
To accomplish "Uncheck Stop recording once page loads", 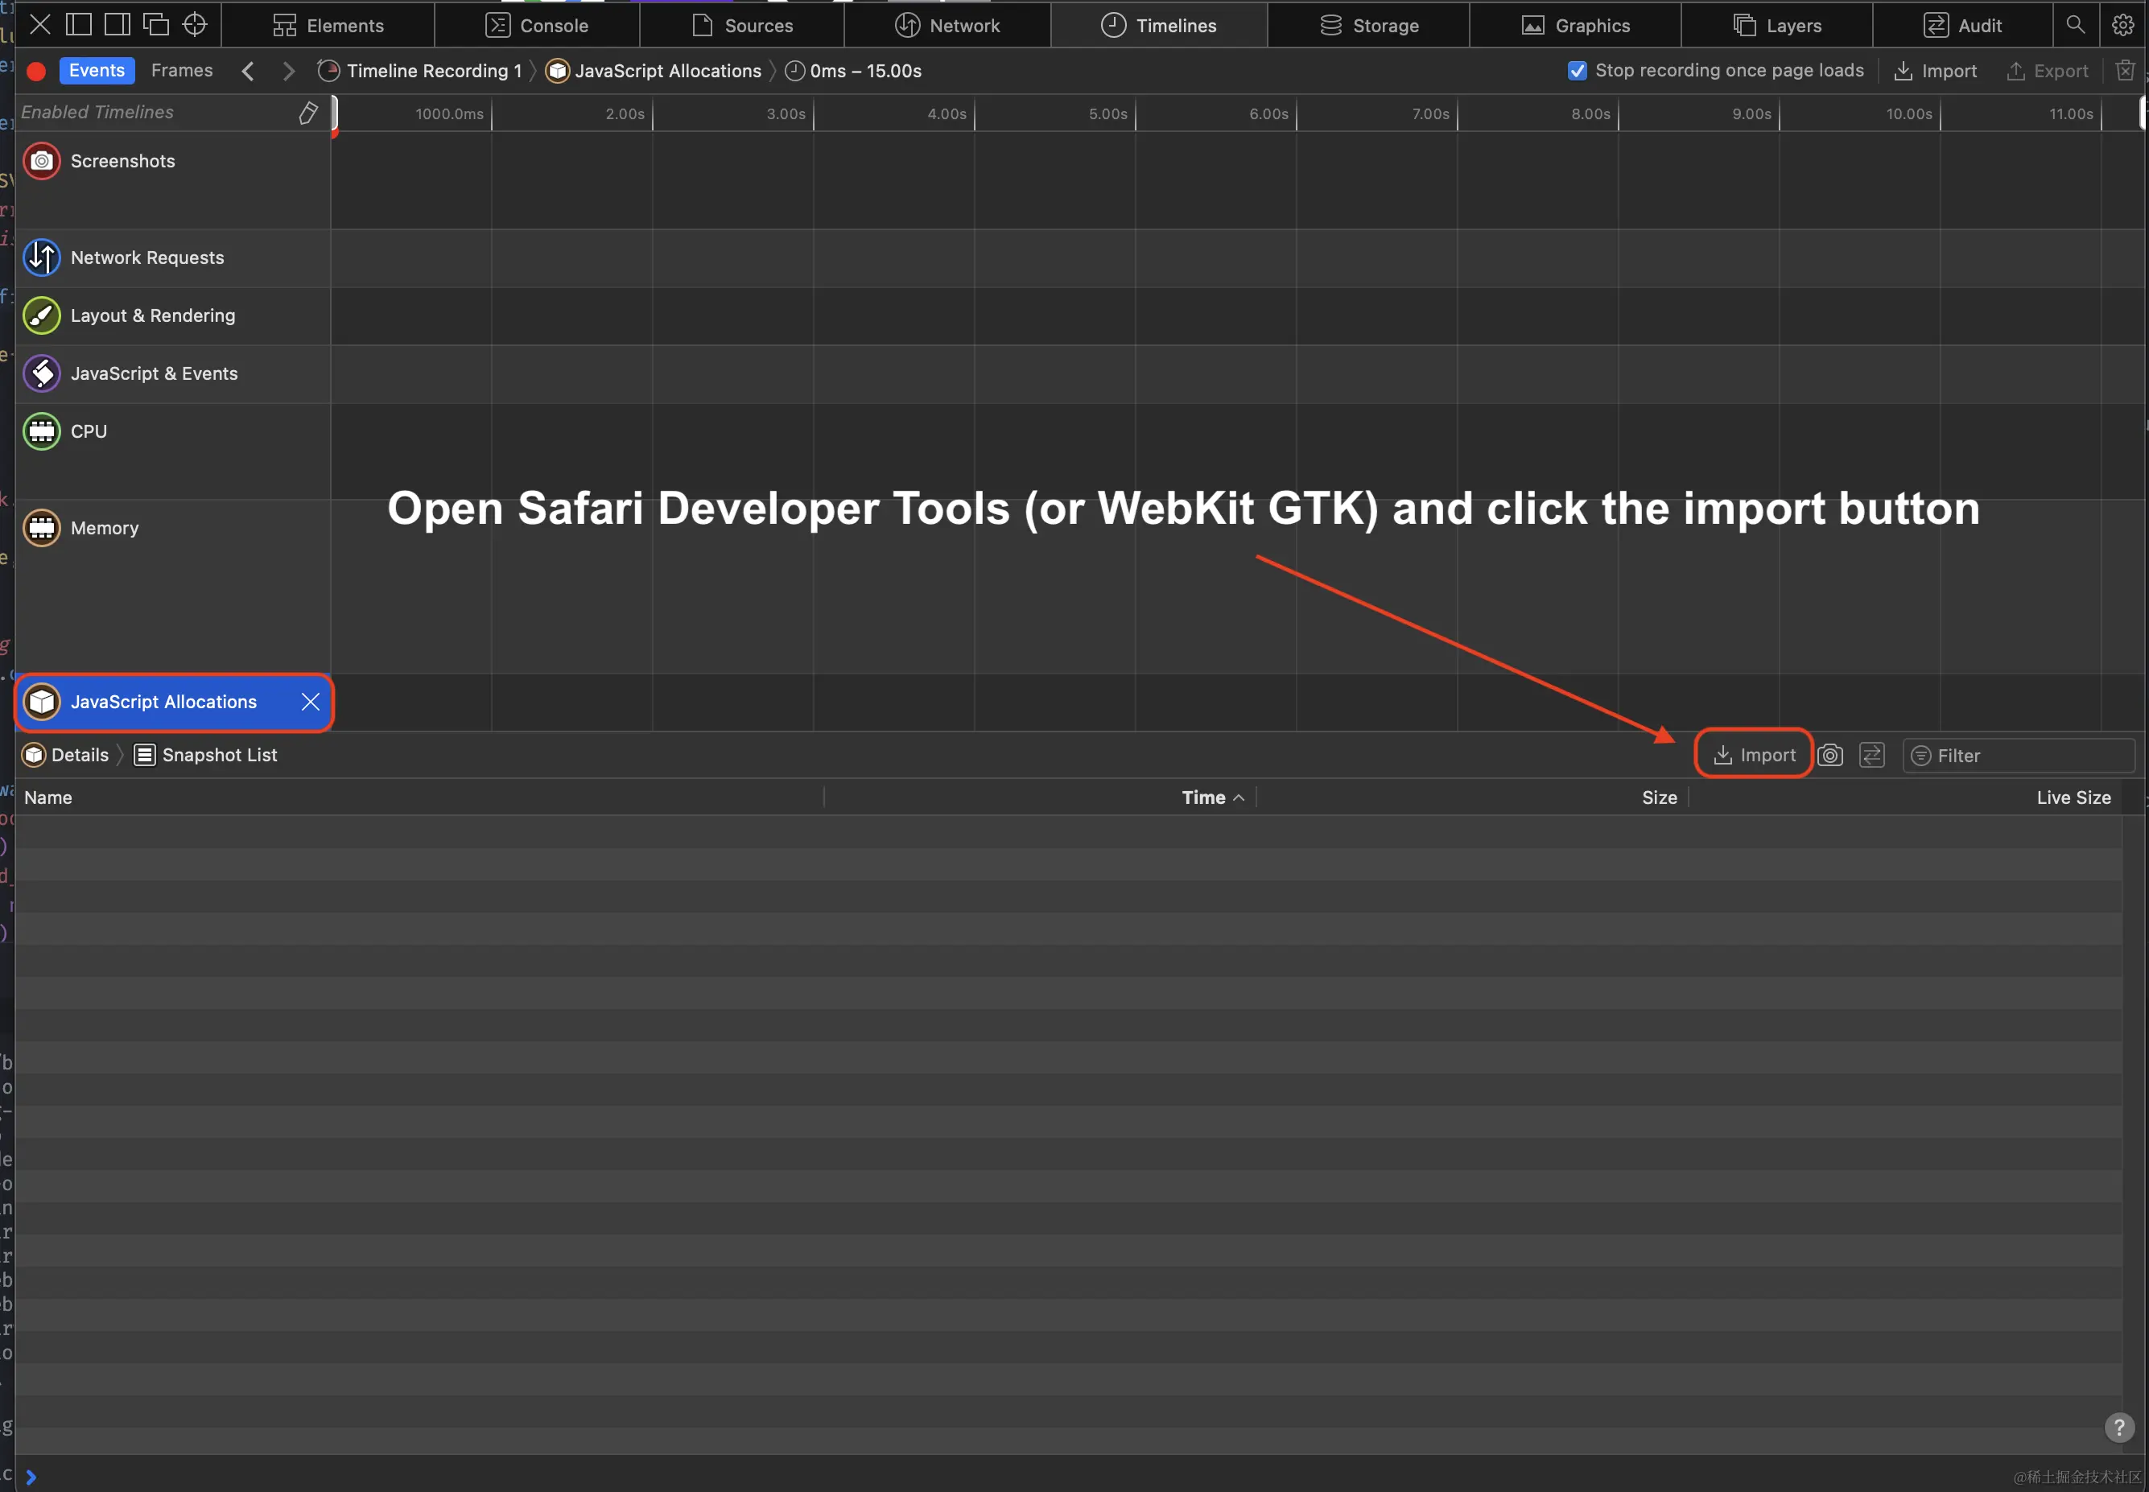I will pyautogui.click(x=1577, y=71).
